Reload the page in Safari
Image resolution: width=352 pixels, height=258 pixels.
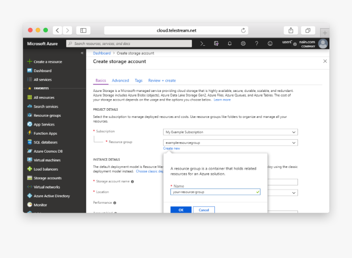[244, 31]
